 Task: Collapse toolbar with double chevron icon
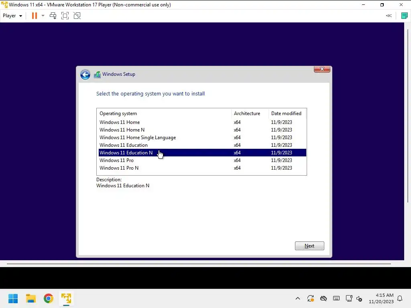[389, 16]
